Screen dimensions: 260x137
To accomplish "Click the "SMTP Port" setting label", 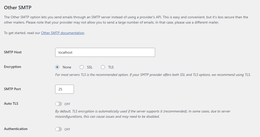I will point(12,89).
